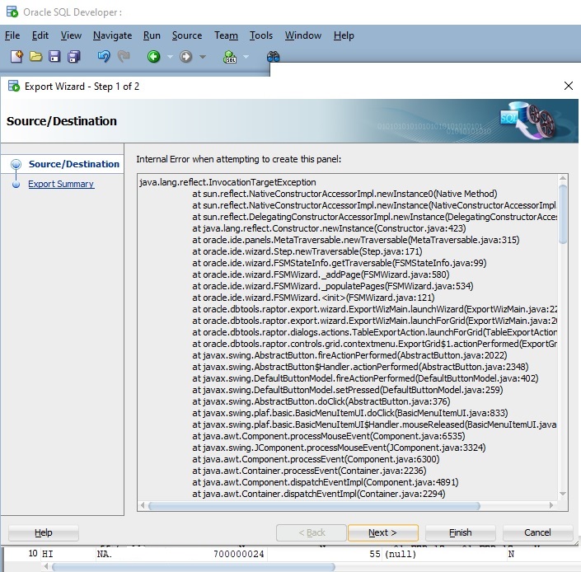Click the NA. cell in grid row 10

104,554
